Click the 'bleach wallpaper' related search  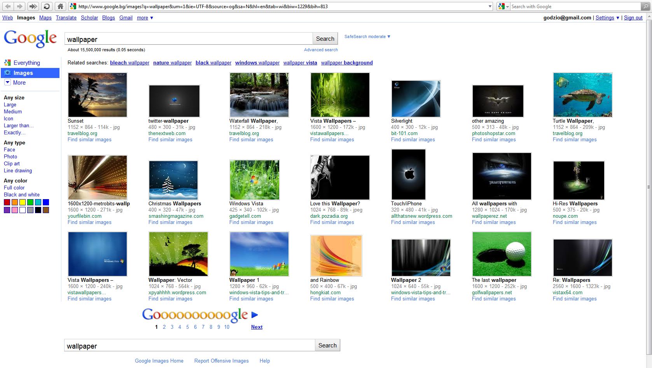[x=129, y=63]
